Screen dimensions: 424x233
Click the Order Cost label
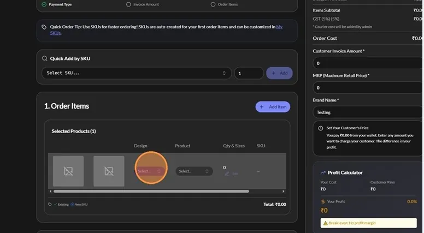[325, 38]
